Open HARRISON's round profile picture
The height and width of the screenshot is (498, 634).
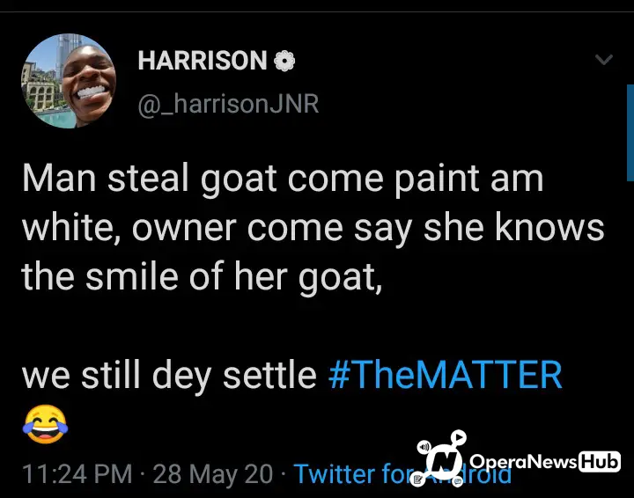click(x=69, y=81)
